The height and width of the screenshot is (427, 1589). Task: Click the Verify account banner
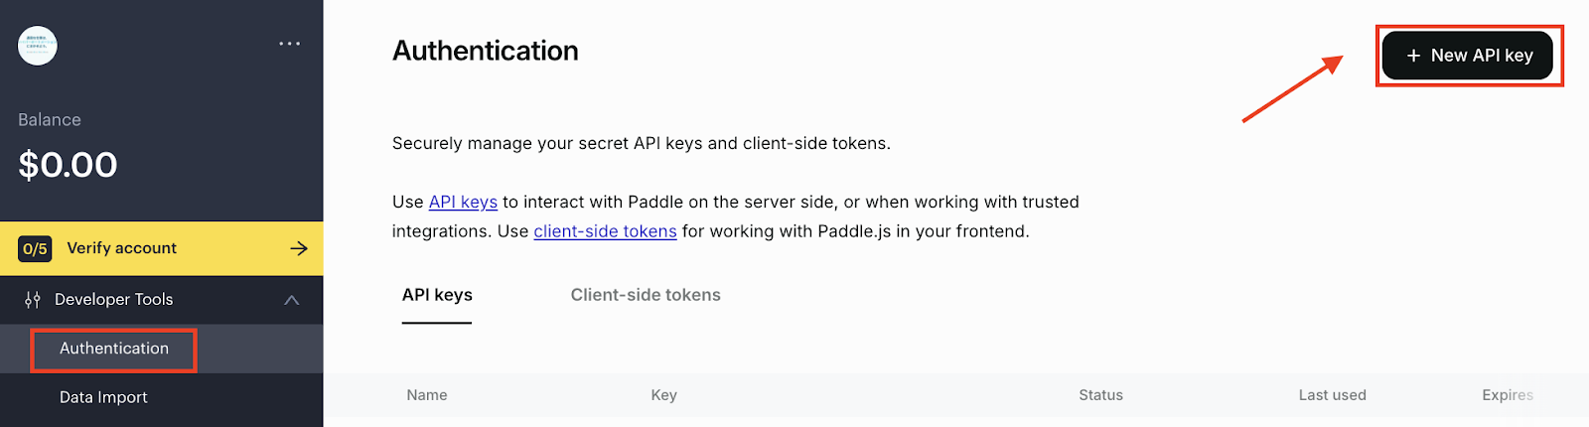(x=161, y=248)
